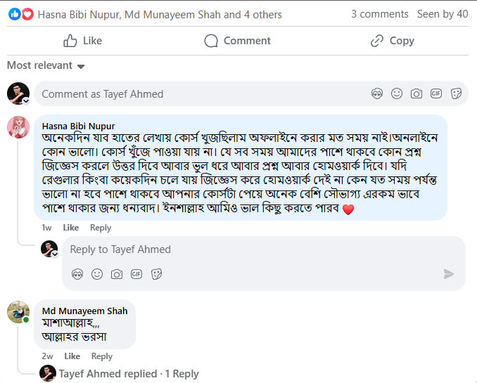The height and width of the screenshot is (383, 477).
Task: Click the Like button on the post
Action: click(x=82, y=41)
